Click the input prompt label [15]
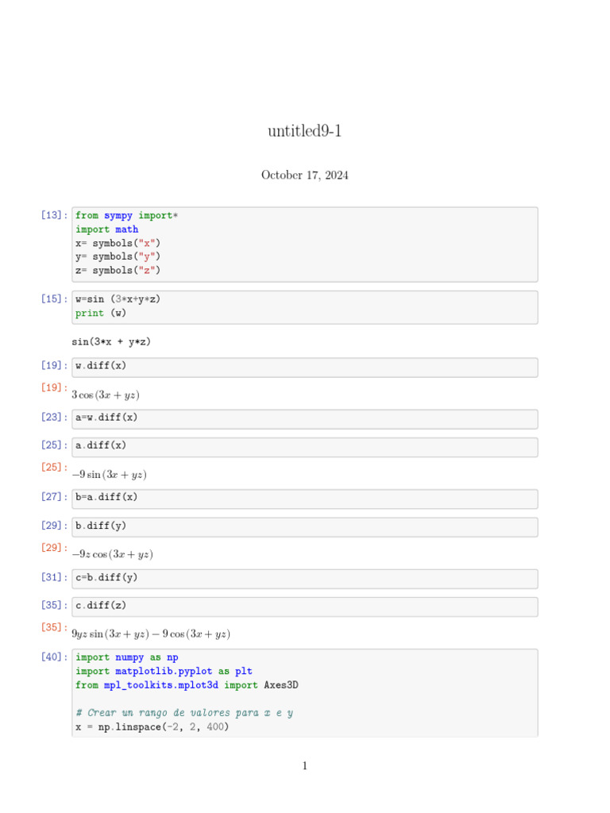610x813 pixels. (55, 299)
